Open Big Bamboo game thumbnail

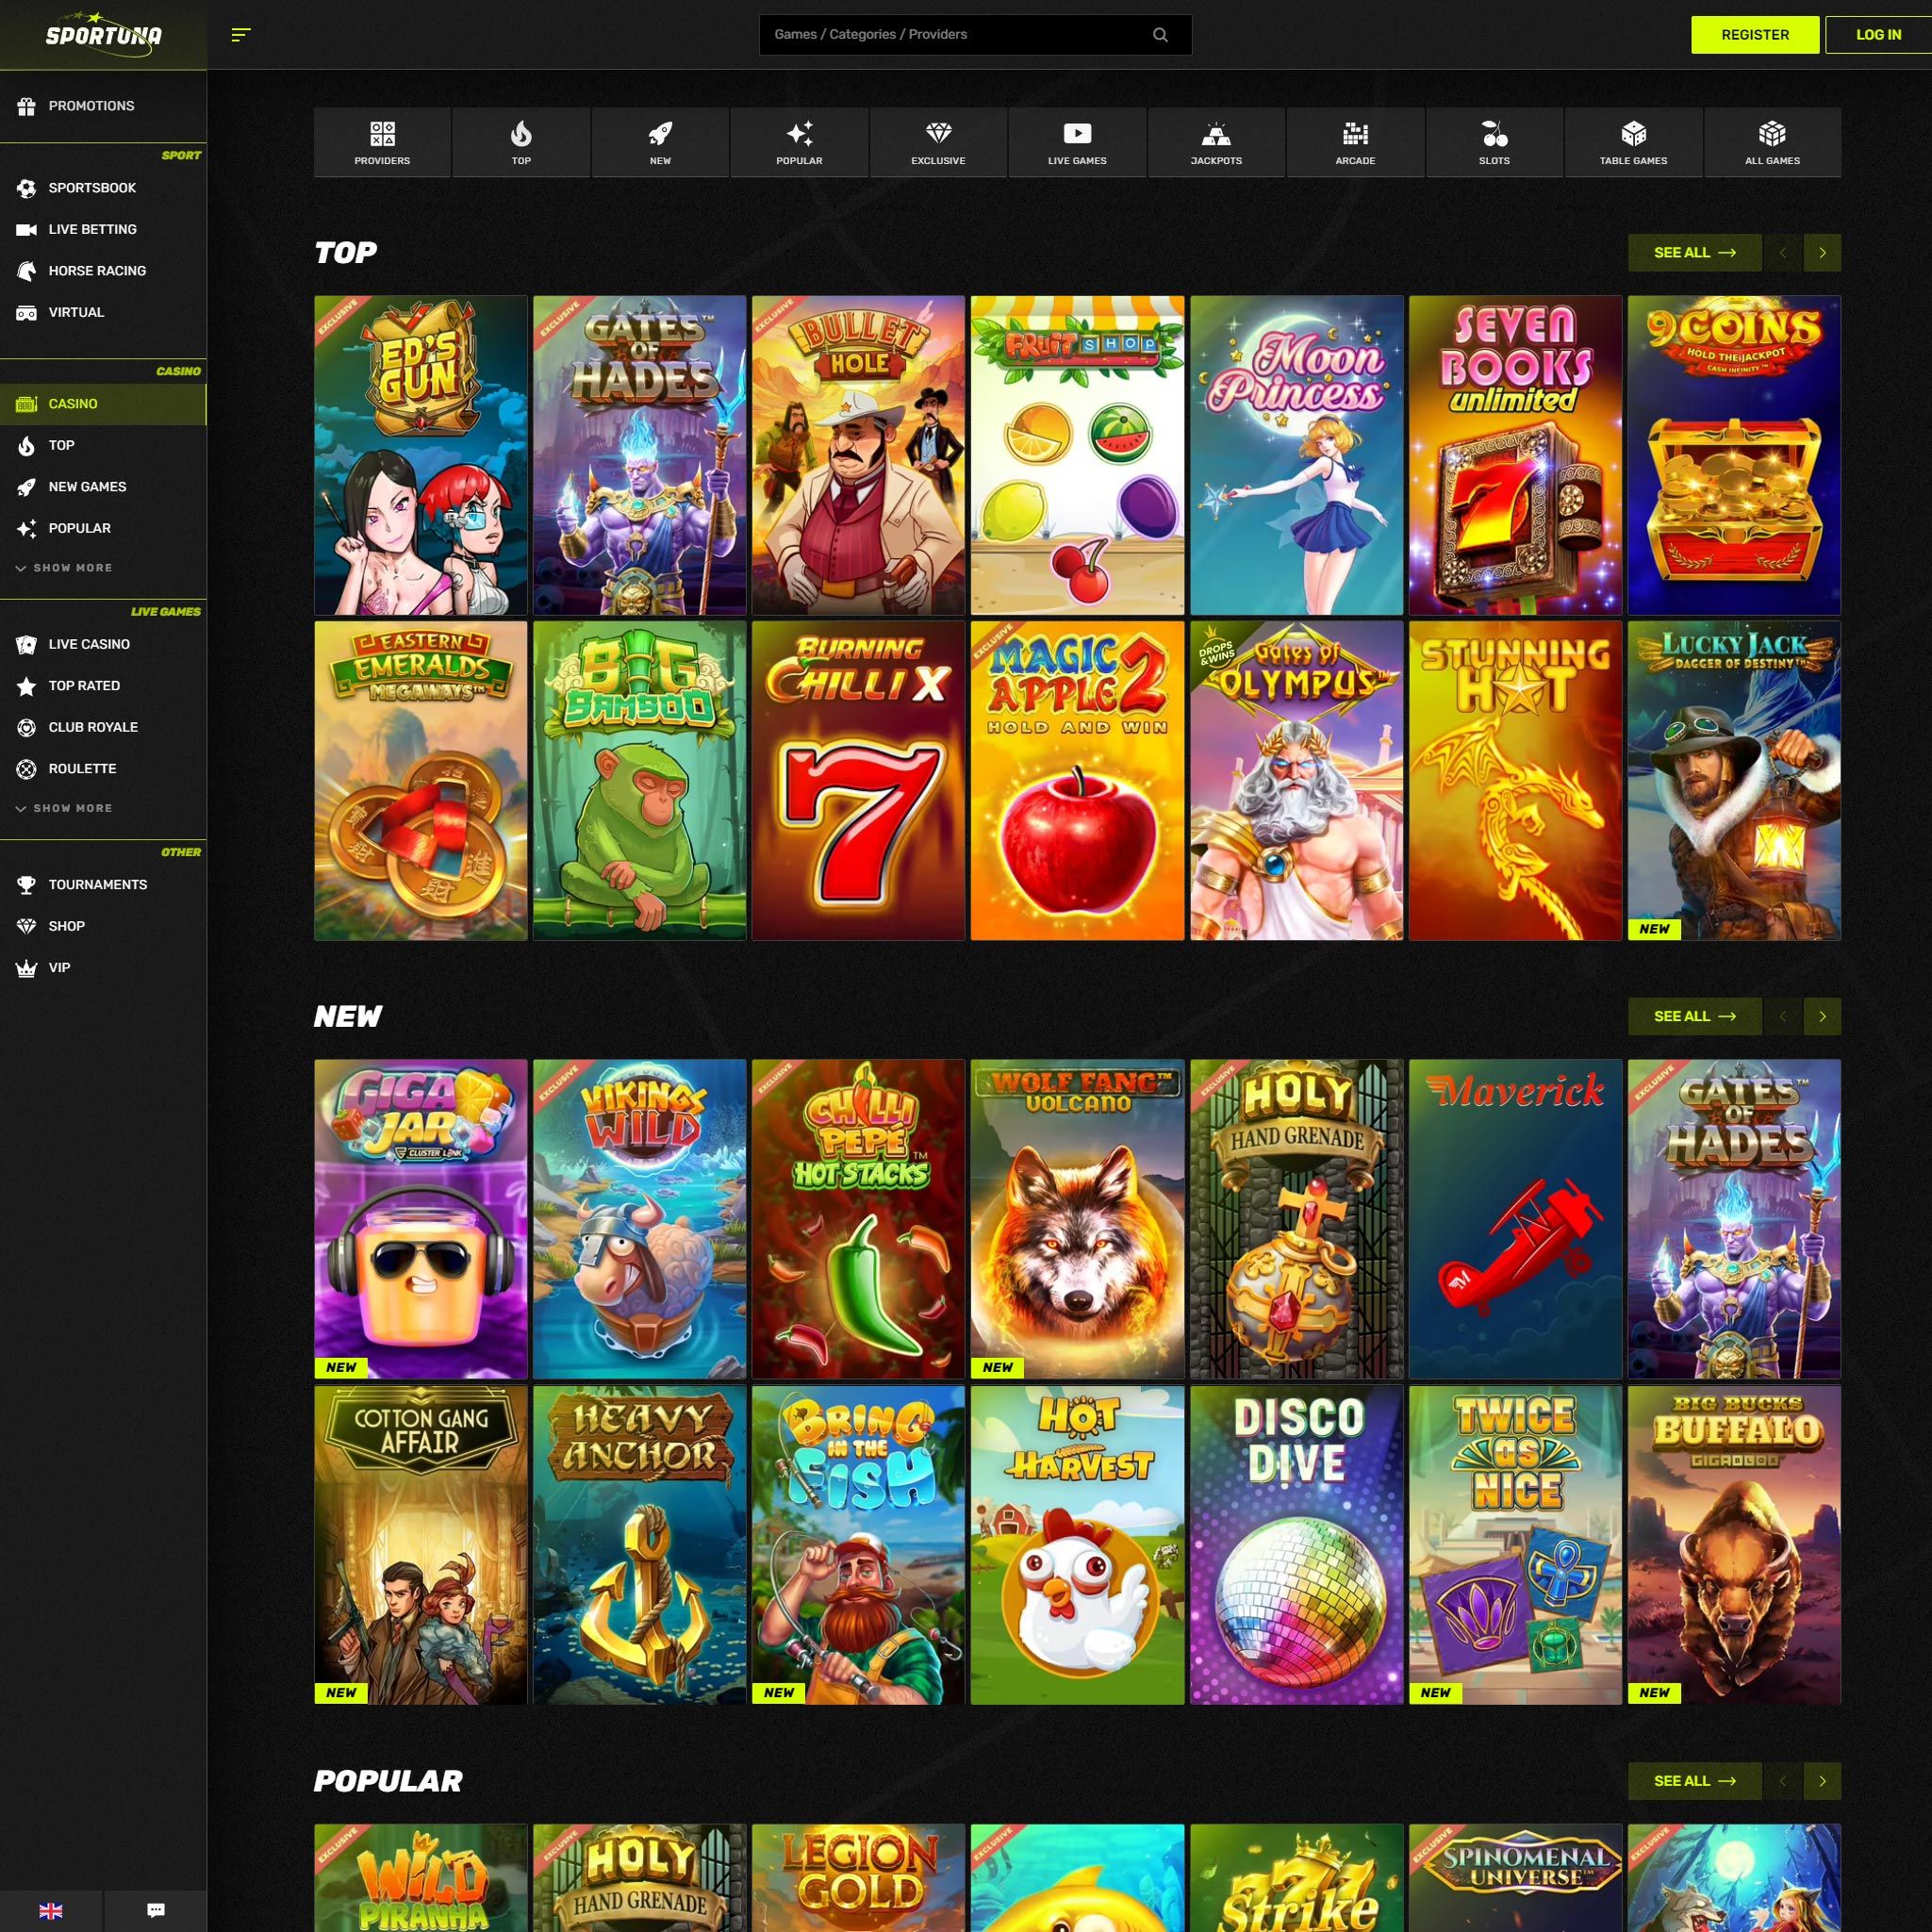coord(640,781)
